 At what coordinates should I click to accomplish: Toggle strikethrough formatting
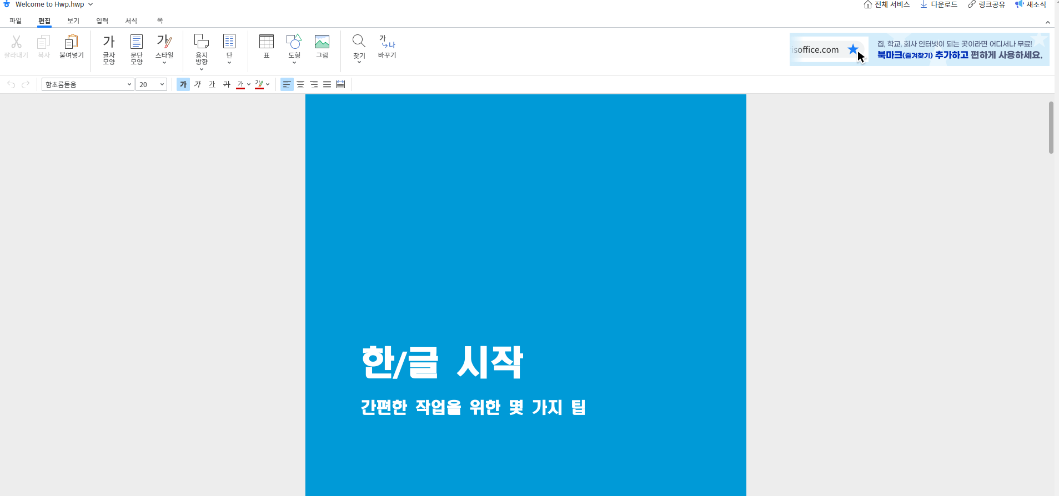tap(227, 84)
